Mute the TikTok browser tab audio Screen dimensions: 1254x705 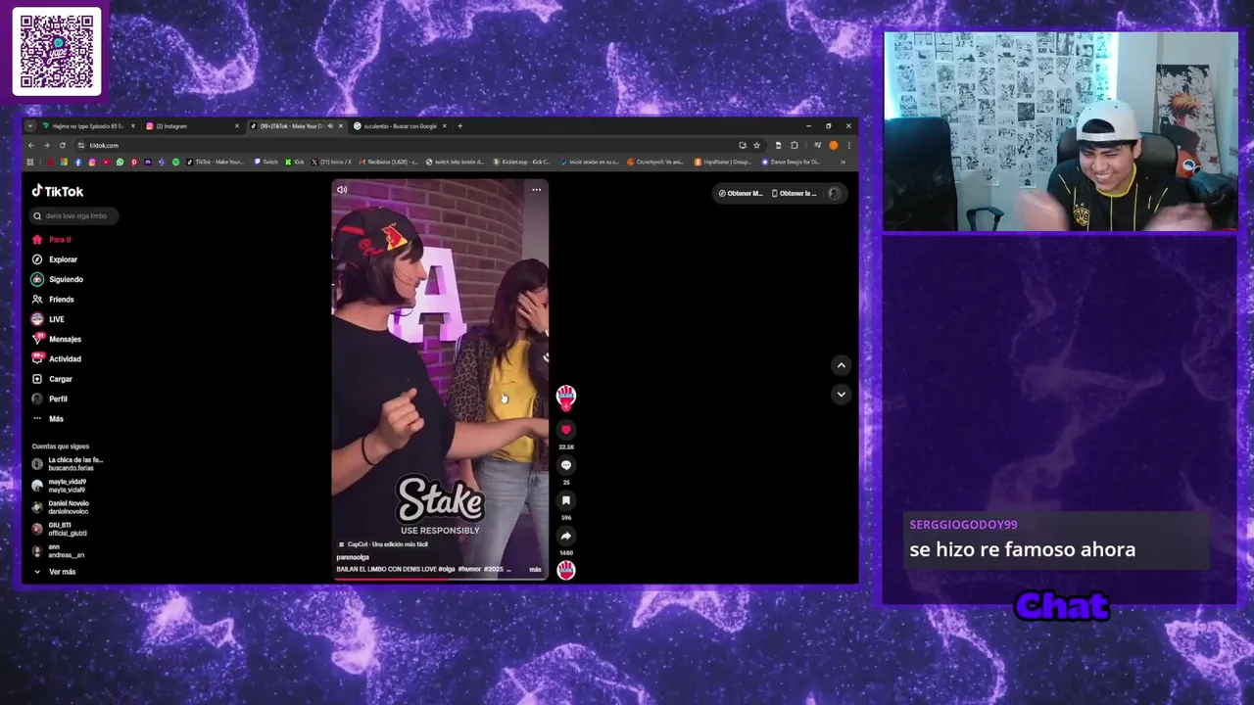[x=330, y=126]
